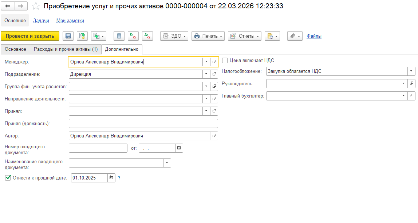
Task: Enable 'Цена включает НДС' checkbox
Action: (x=225, y=61)
